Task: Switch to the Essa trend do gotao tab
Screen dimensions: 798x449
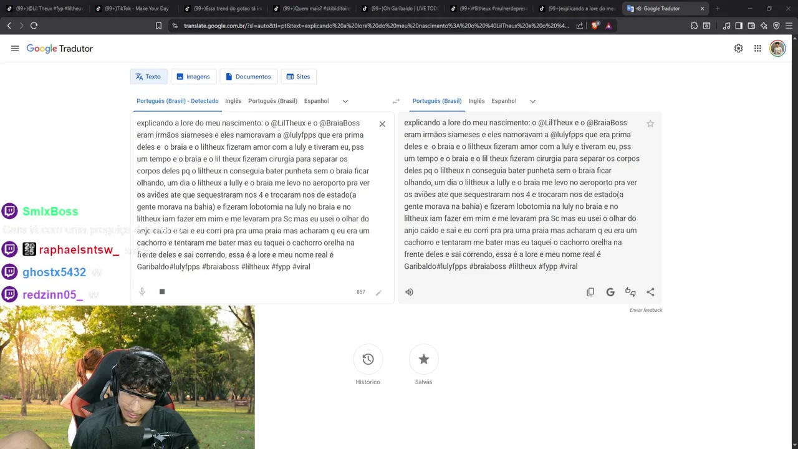Action: click(x=223, y=9)
